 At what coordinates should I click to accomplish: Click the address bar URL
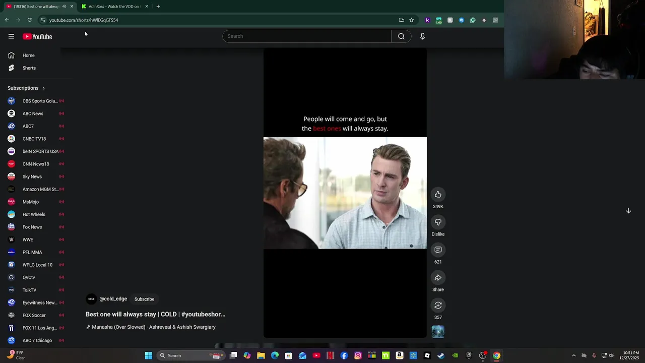pos(84,20)
